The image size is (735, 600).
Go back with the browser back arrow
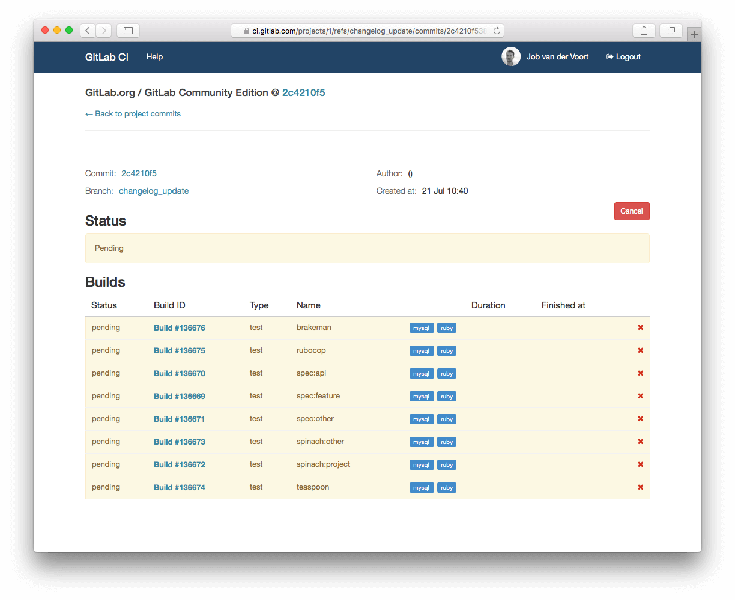tap(88, 31)
